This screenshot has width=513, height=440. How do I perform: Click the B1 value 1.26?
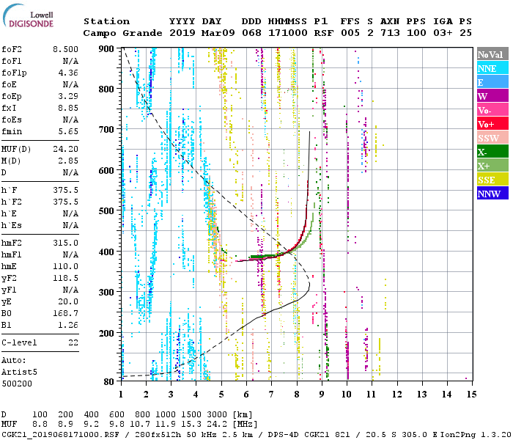pyautogui.click(x=68, y=326)
